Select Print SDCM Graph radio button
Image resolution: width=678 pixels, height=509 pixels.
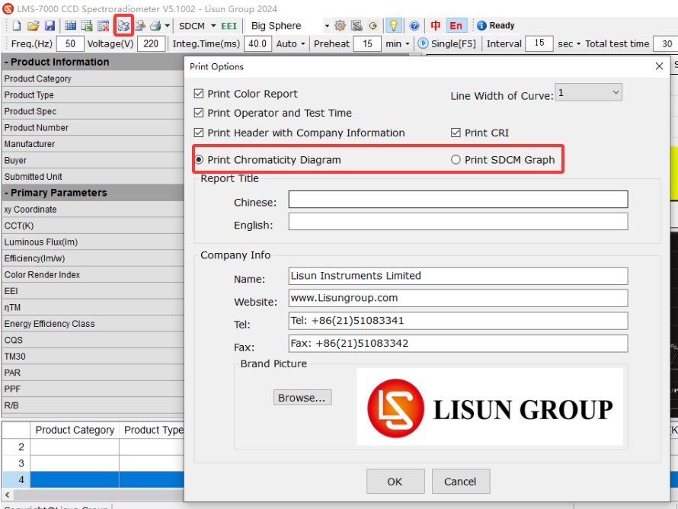tap(456, 159)
